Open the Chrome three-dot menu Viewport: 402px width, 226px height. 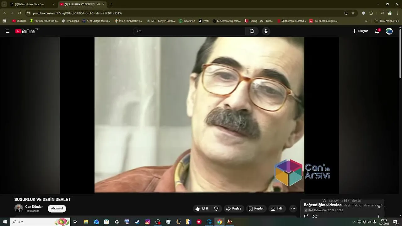tap(398, 13)
